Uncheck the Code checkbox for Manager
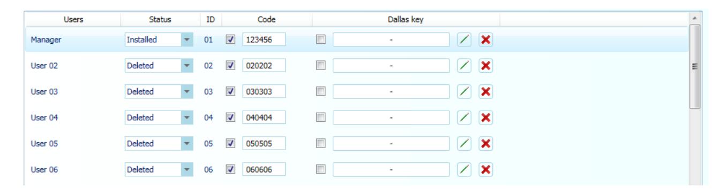This screenshot has width=726, height=195. pos(230,40)
